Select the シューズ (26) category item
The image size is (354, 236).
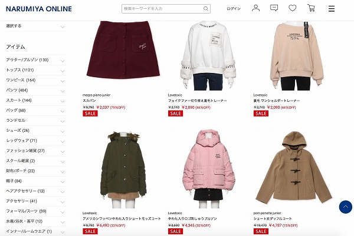18,131
